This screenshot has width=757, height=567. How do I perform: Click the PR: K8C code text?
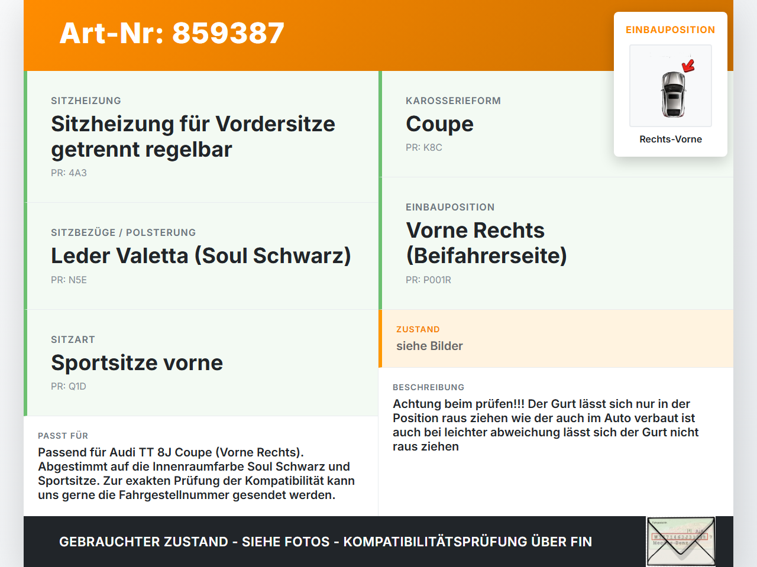(424, 147)
